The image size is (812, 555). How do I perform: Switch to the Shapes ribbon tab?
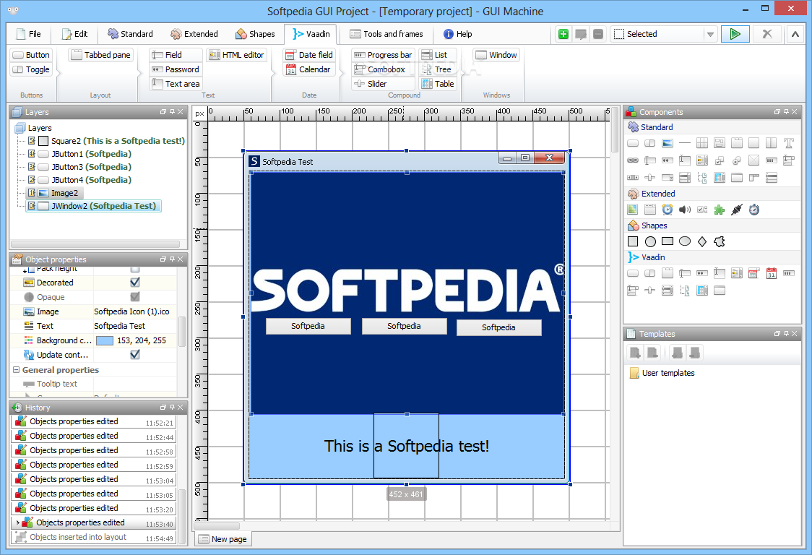pyautogui.click(x=255, y=34)
